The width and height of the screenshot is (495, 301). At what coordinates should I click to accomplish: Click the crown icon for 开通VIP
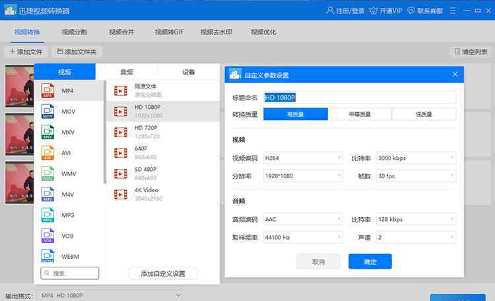pos(373,11)
